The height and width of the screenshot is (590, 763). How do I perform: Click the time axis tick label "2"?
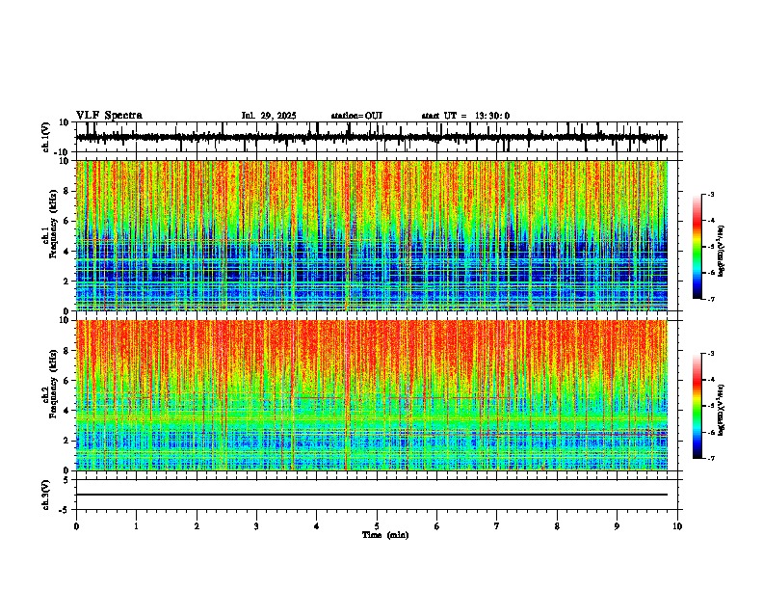click(x=197, y=526)
